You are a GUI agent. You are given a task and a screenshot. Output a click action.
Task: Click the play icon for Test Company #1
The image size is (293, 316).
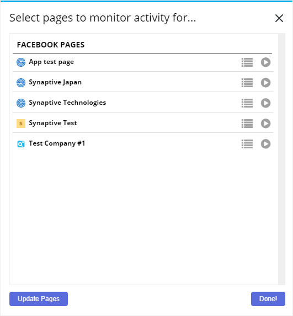265,144
